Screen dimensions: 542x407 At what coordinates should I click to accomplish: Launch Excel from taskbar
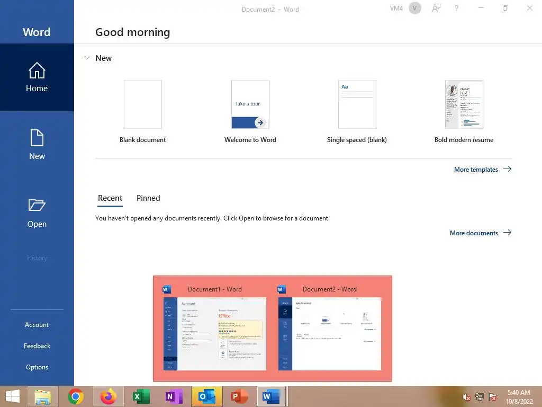pos(141,396)
